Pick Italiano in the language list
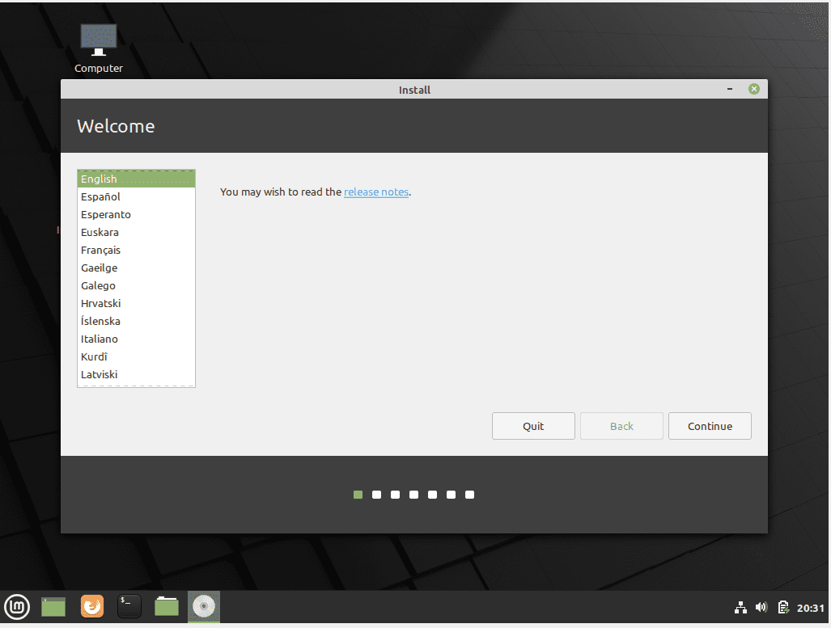This screenshot has width=831, height=628. click(99, 339)
